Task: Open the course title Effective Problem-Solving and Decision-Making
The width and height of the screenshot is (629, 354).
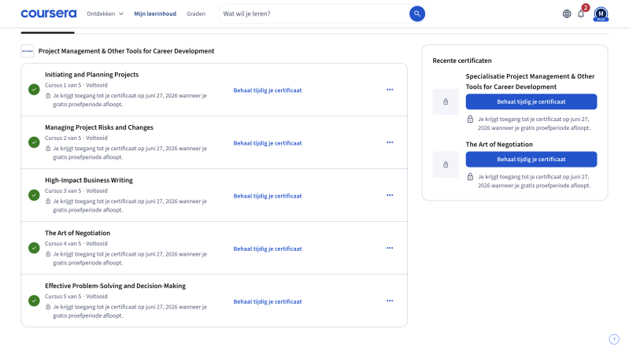Action: click(115, 286)
